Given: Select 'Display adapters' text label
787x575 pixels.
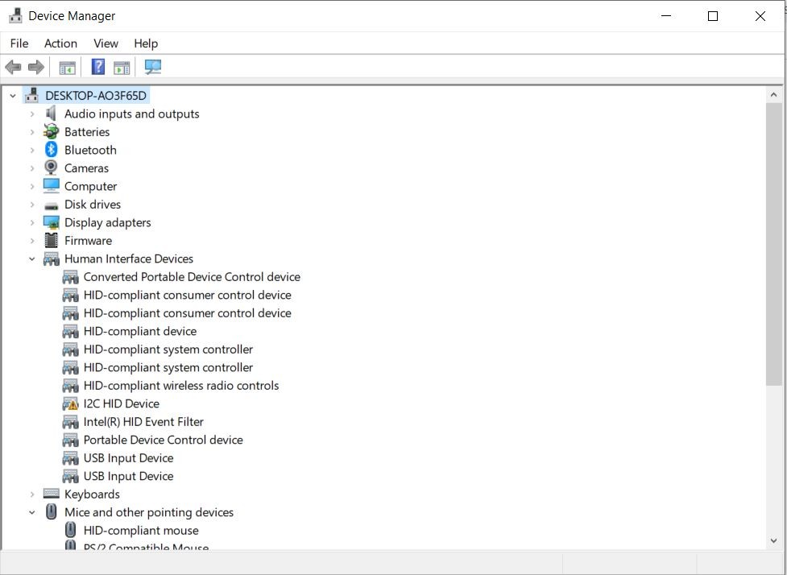Looking at the screenshot, I should (x=107, y=223).
